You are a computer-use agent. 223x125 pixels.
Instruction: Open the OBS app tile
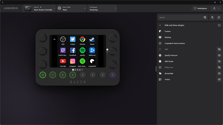tap(63, 39)
